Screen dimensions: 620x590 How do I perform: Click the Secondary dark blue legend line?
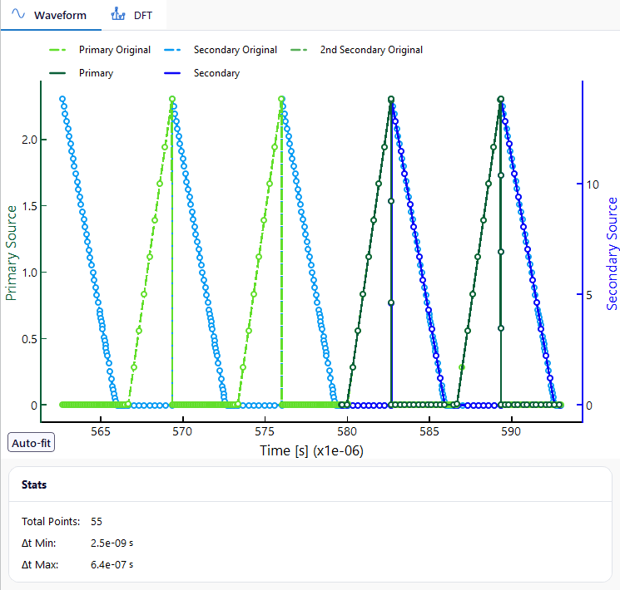172,73
